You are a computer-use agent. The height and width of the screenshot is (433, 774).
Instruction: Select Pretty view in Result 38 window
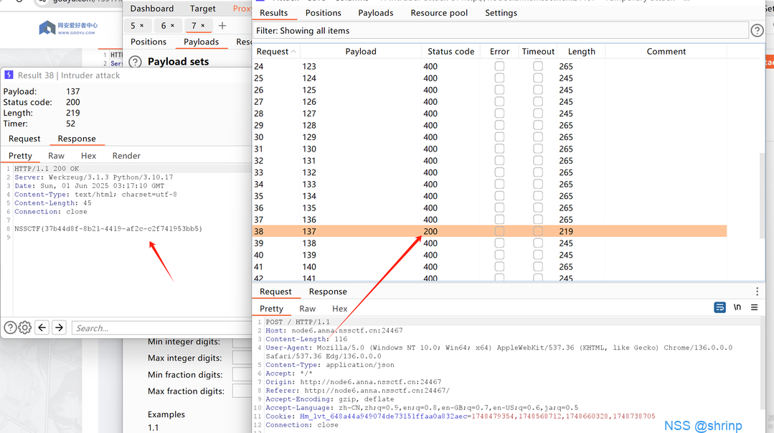pyautogui.click(x=20, y=156)
